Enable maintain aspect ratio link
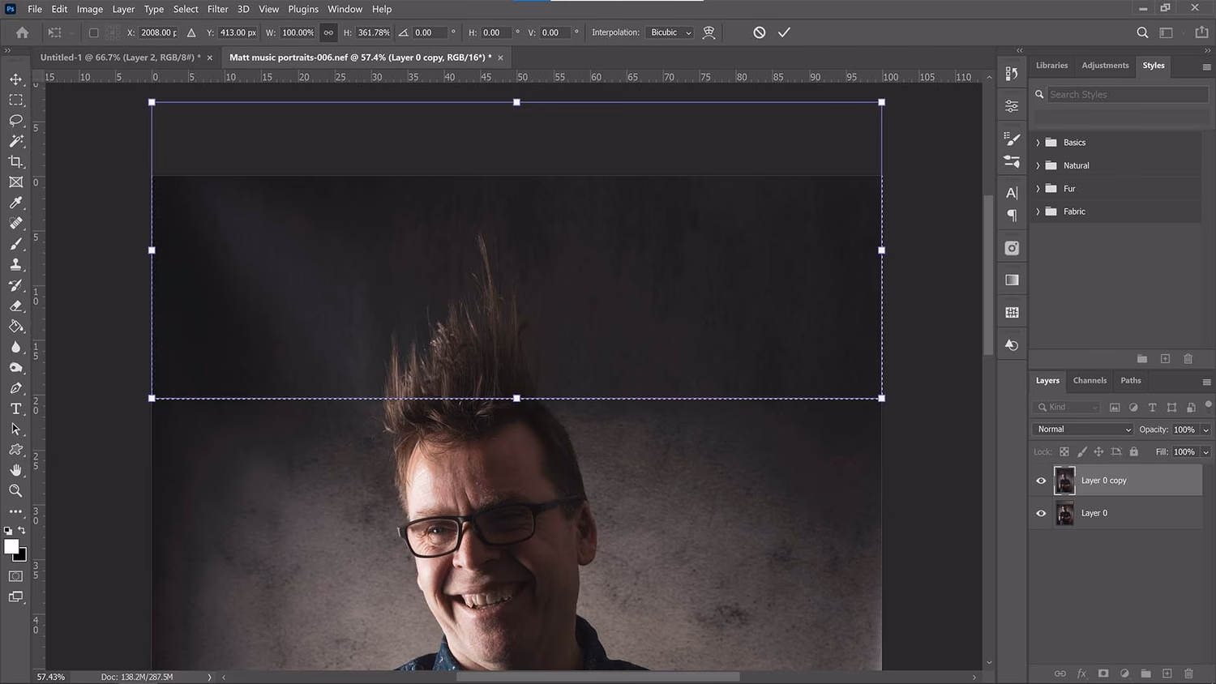This screenshot has height=684, width=1216. [328, 32]
